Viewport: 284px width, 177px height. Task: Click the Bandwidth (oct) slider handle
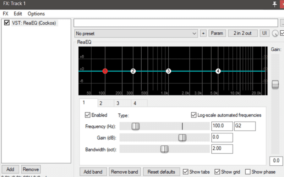click(164, 149)
